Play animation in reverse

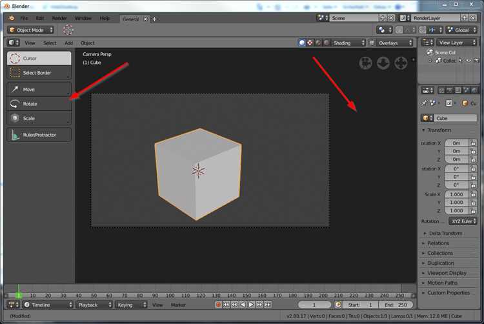point(243,305)
